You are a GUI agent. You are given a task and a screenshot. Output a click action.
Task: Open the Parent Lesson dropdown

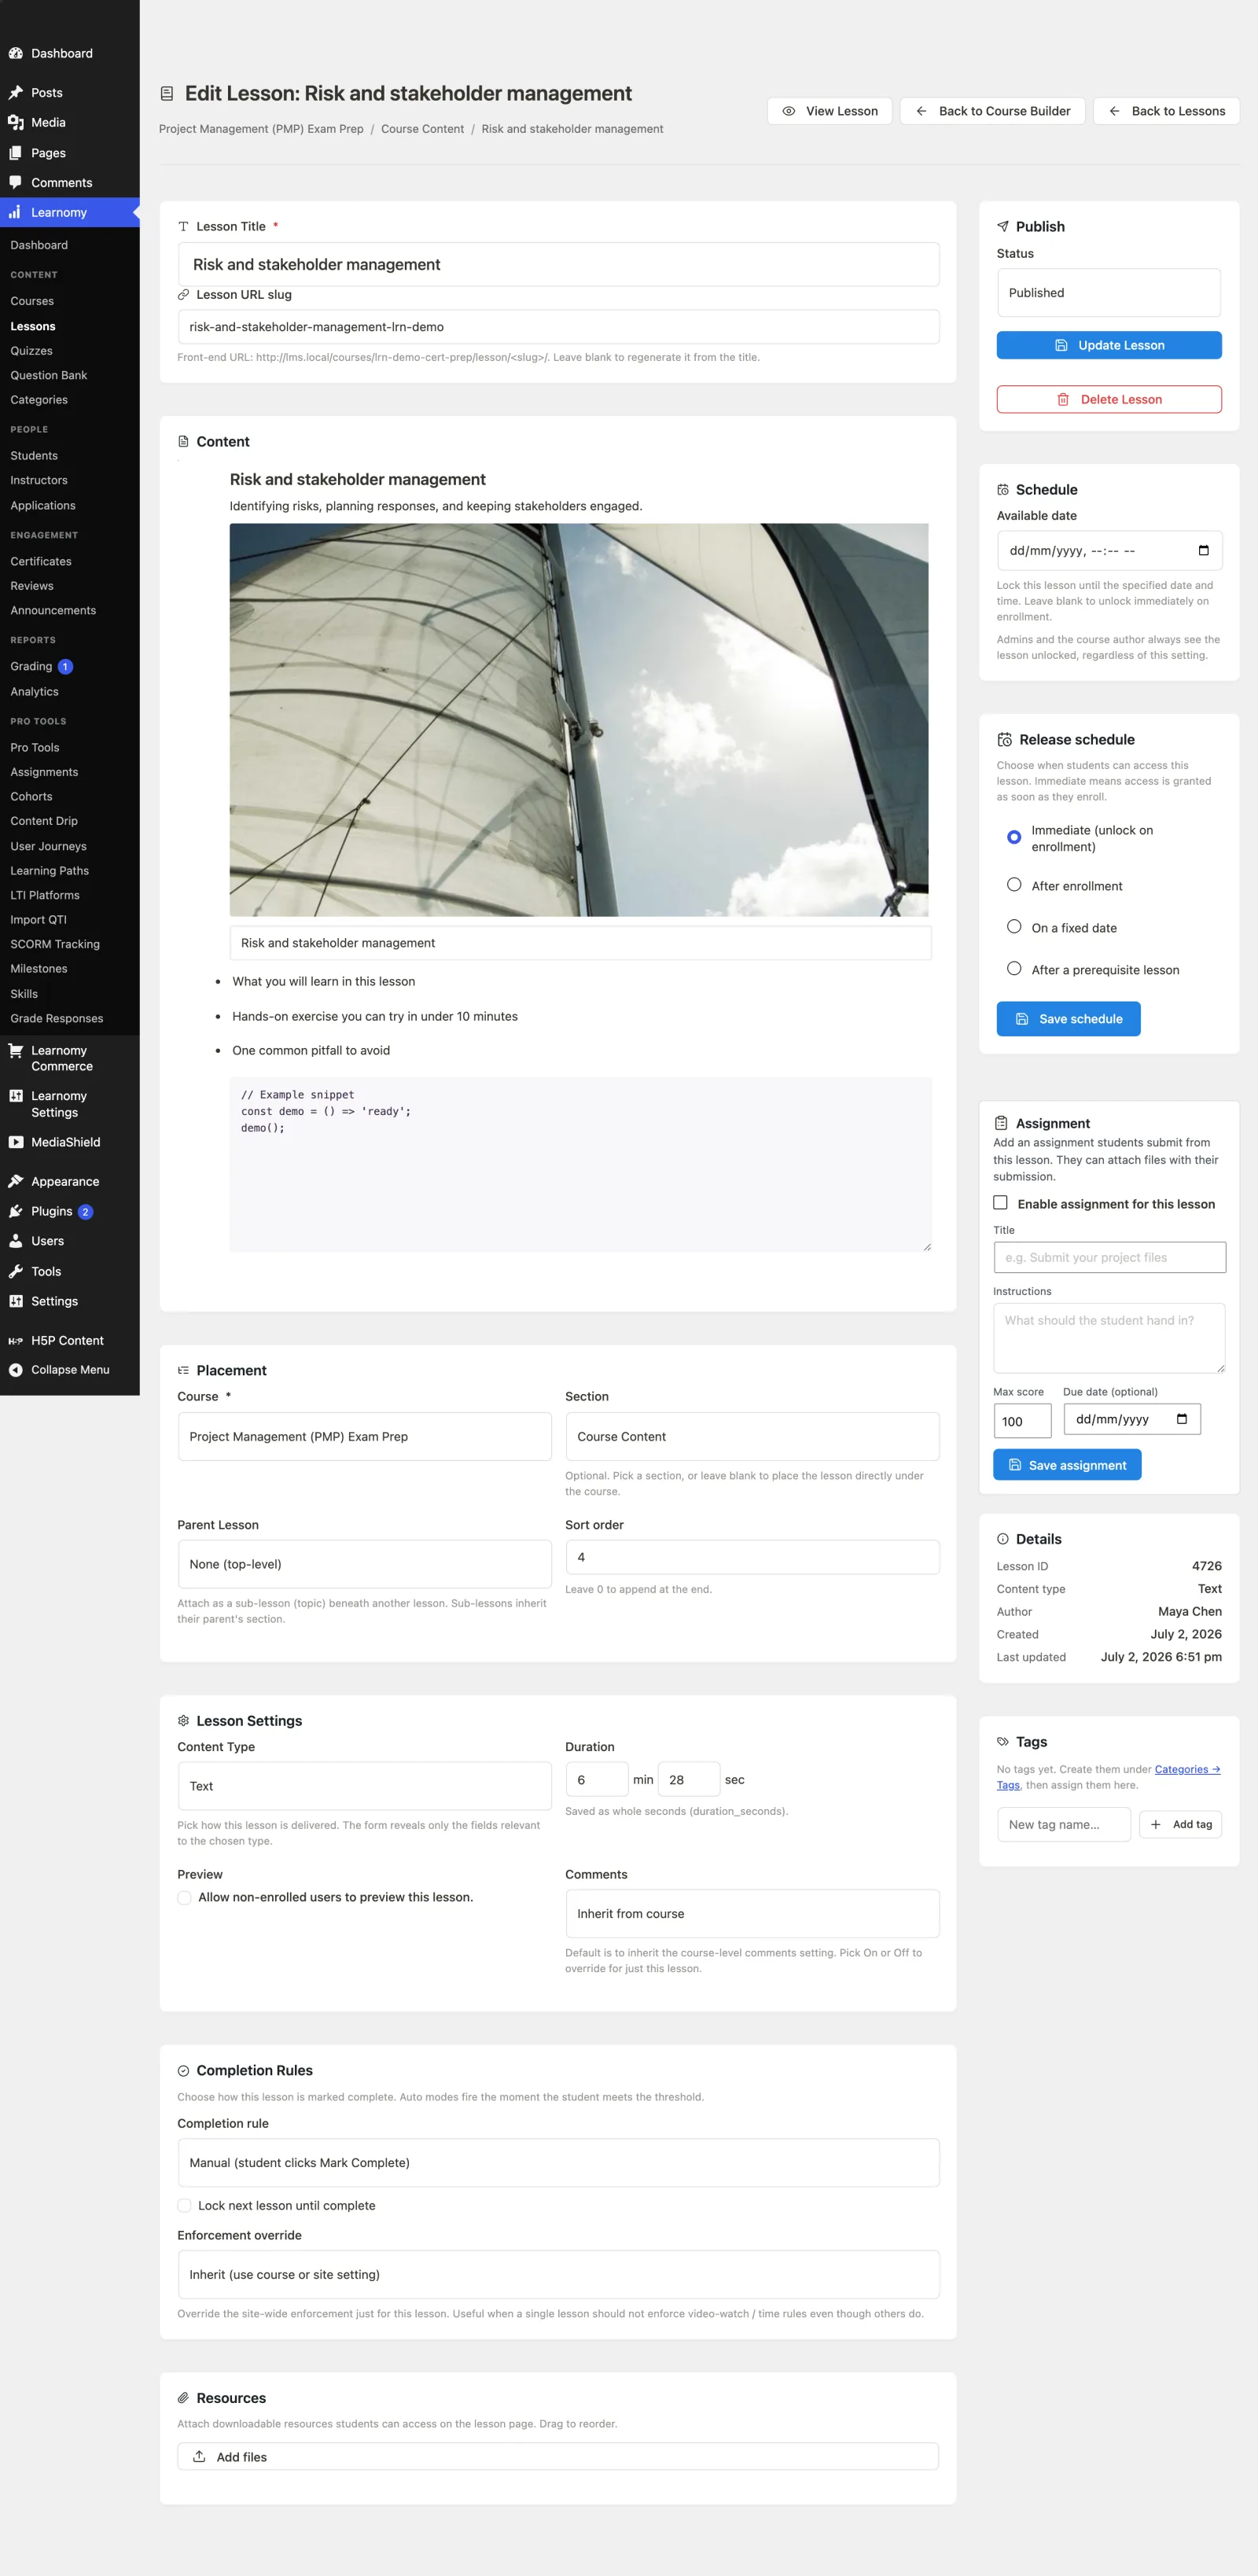pyautogui.click(x=364, y=1564)
